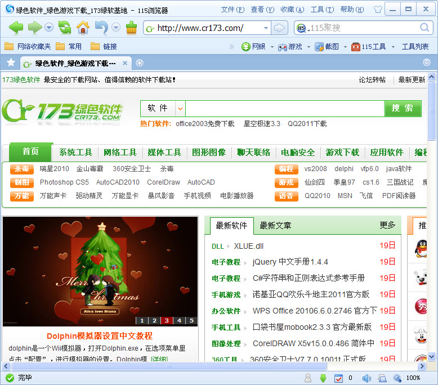The width and height of the screenshot is (438, 385).
Task: Open the Dolphin模拟器设置中文教程 headline
Action: click(100, 336)
